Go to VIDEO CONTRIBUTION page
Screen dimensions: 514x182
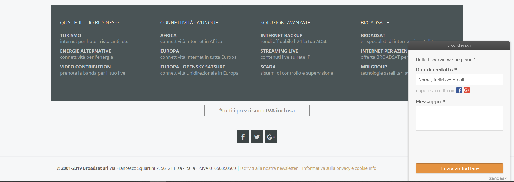pyautogui.click(x=85, y=67)
